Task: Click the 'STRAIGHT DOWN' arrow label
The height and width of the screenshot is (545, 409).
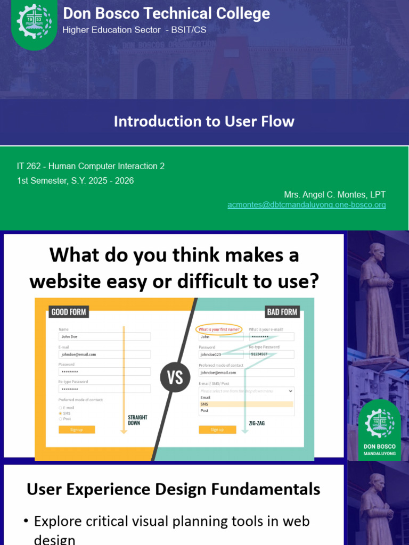Action: coord(137,420)
